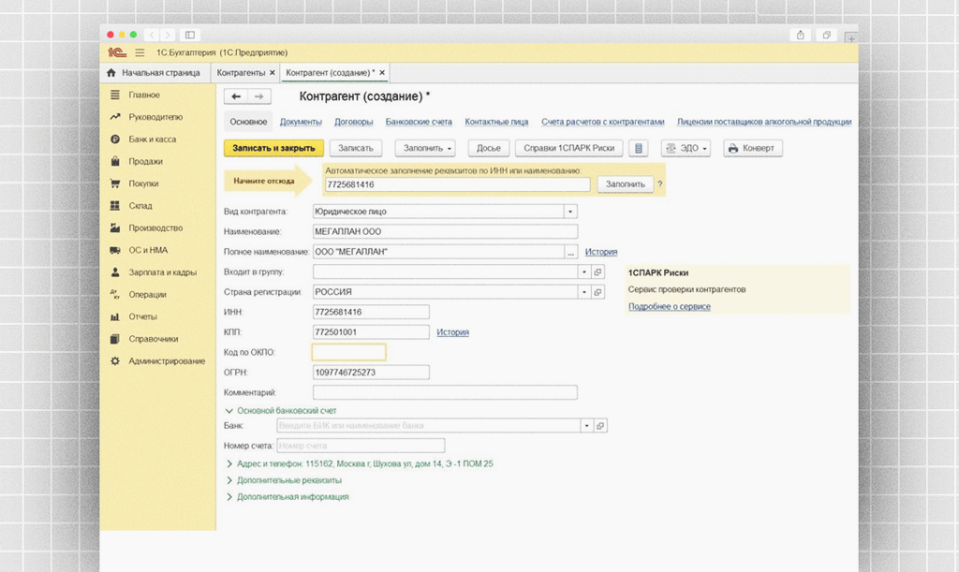Close the Контрагенты tab
This screenshot has height=572, width=959.
point(273,73)
